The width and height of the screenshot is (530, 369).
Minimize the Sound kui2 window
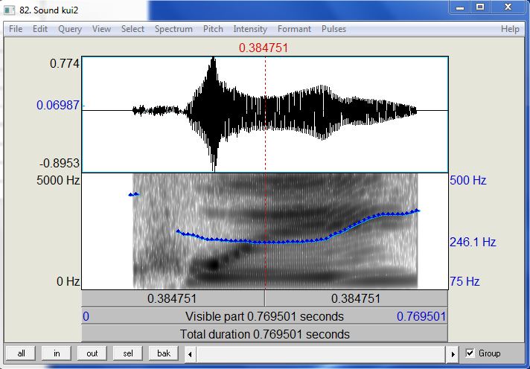tap(460, 7)
